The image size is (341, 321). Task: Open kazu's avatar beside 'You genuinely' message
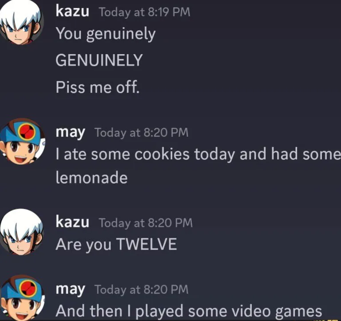pyautogui.click(x=21, y=22)
